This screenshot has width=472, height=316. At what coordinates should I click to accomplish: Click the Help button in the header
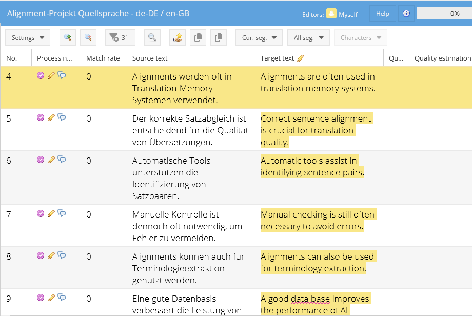(x=383, y=14)
